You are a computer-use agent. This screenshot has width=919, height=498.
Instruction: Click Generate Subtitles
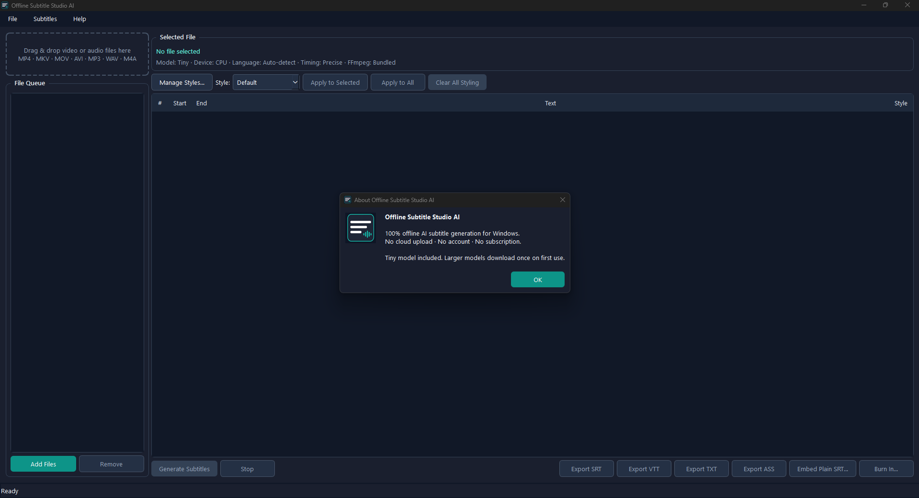(184, 469)
